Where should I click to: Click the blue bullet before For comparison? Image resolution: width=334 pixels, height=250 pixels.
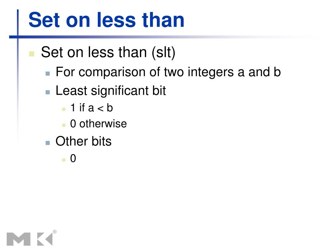(48, 74)
